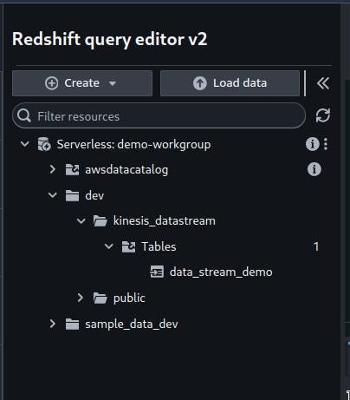The height and width of the screenshot is (400, 350).
Task: Click the Load data button
Action: tap(230, 83)
